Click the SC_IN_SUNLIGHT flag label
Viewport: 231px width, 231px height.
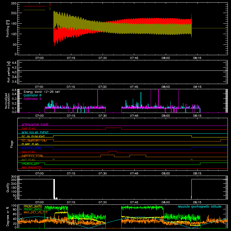tap(33, 136)
